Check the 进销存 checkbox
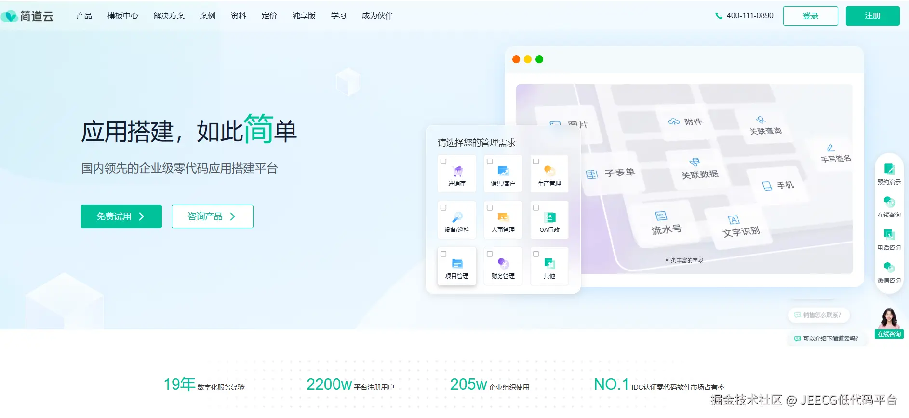 [443, 162]
